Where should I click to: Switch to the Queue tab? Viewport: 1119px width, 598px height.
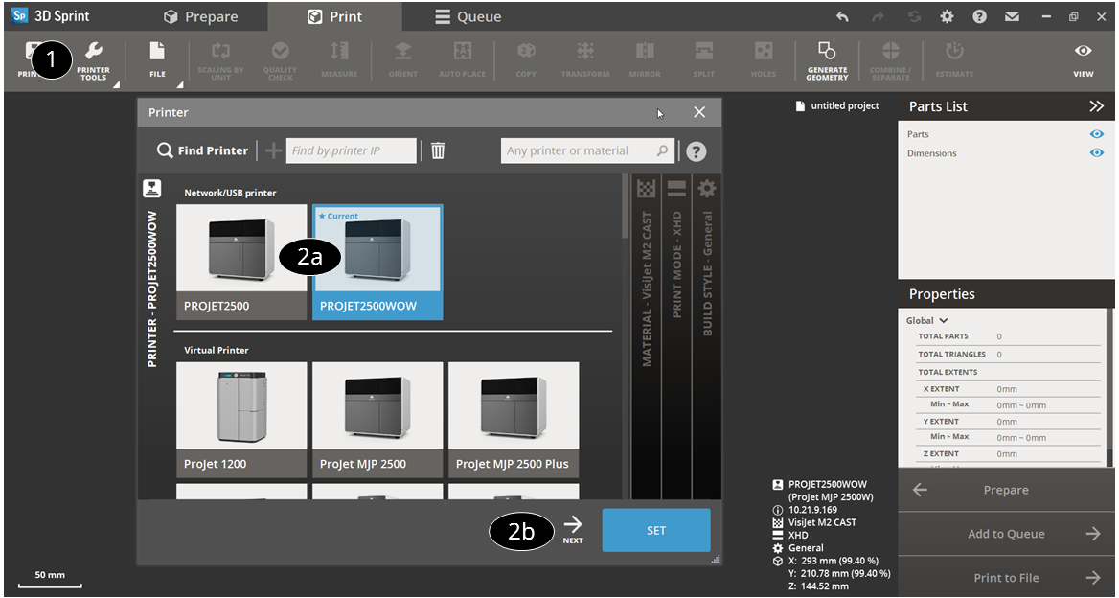[468, 16]
